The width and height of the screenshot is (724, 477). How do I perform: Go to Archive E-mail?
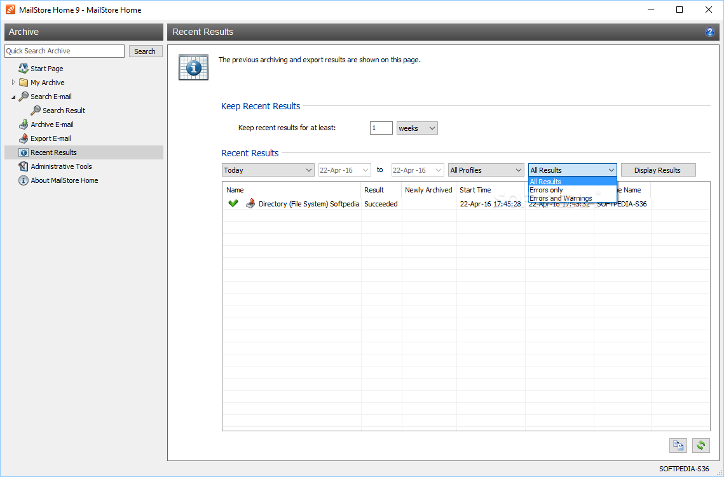click(x=51, y=124)
